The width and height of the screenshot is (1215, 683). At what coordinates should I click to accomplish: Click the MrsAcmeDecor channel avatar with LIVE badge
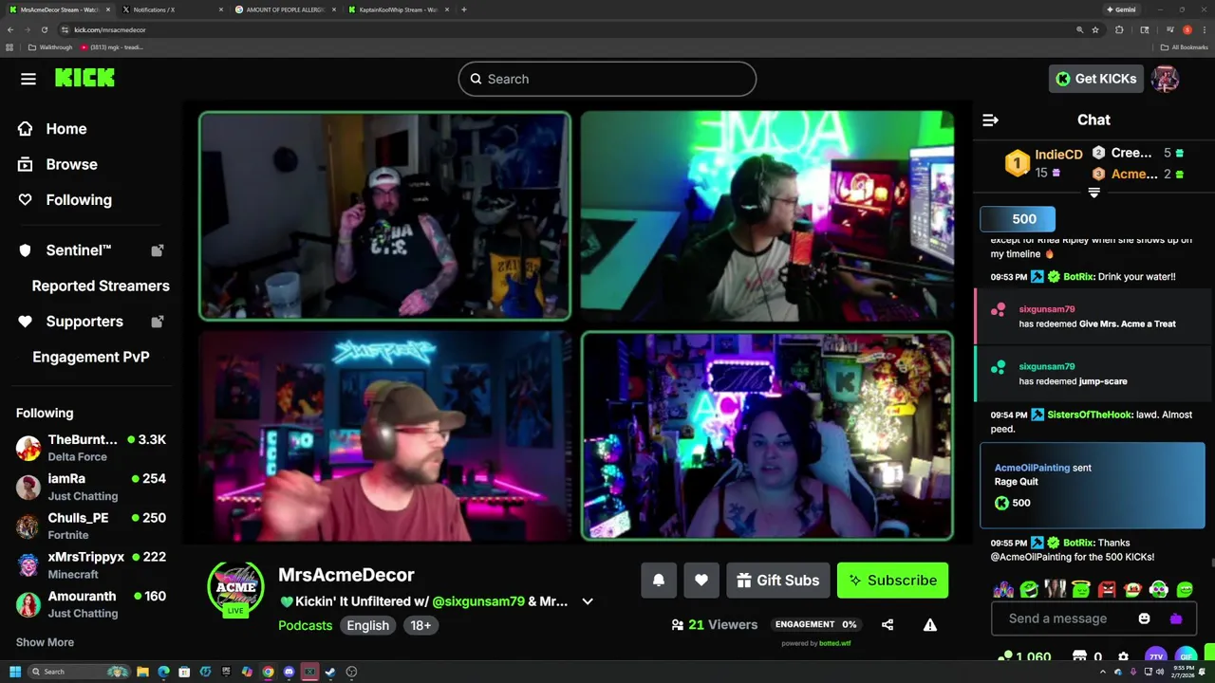click(x=235, y=588)
